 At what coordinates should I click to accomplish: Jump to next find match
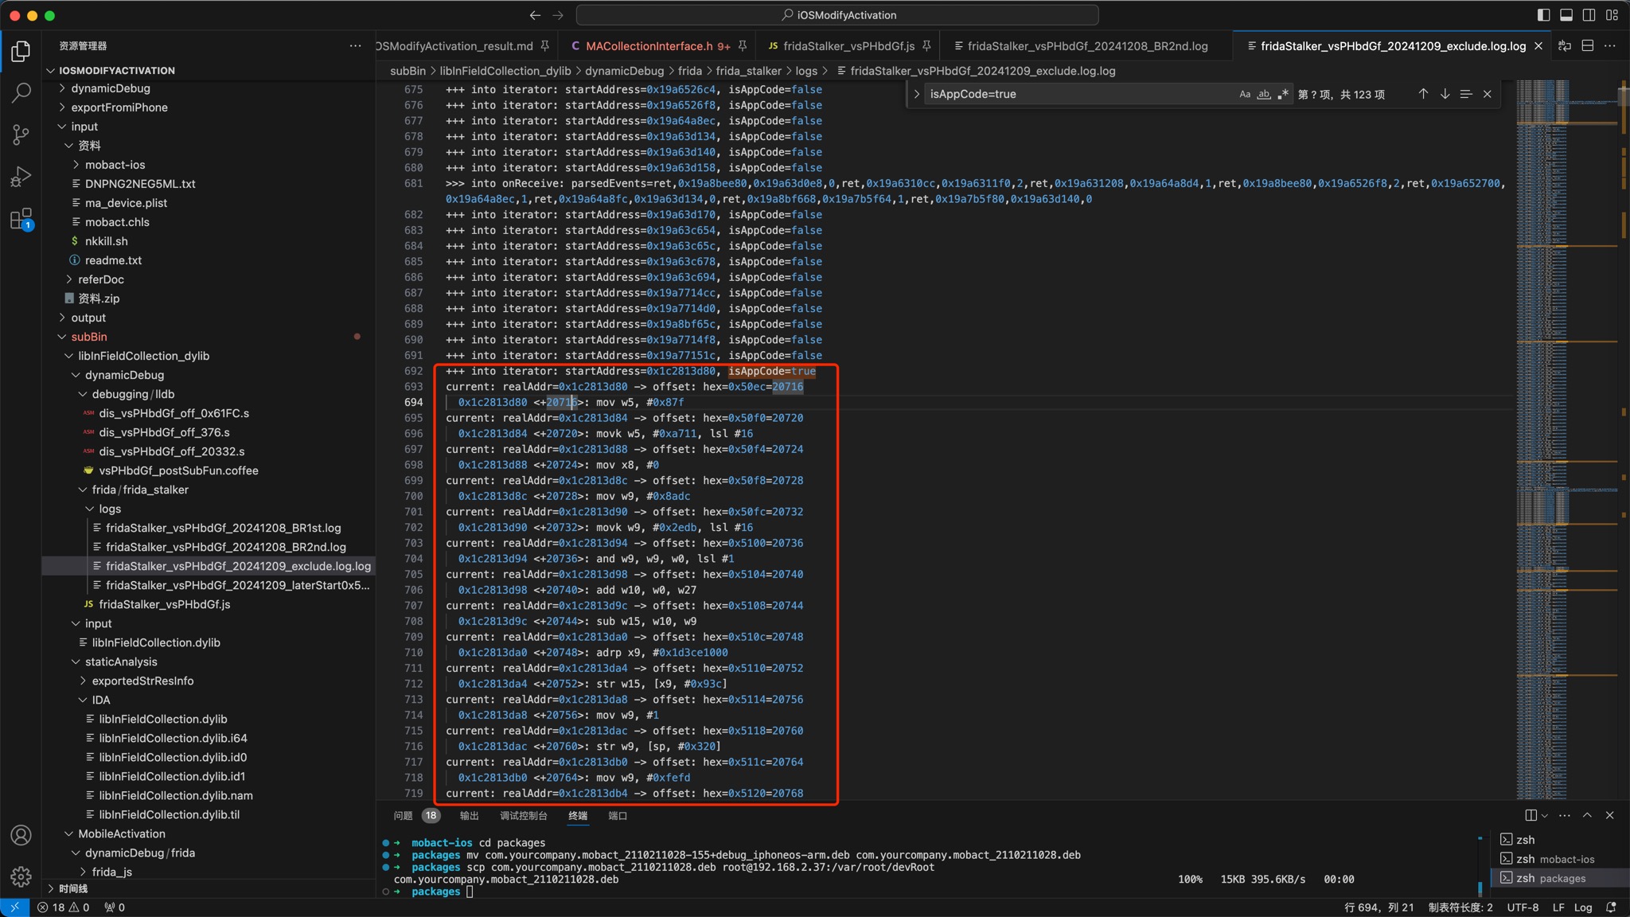point(1445,94)
